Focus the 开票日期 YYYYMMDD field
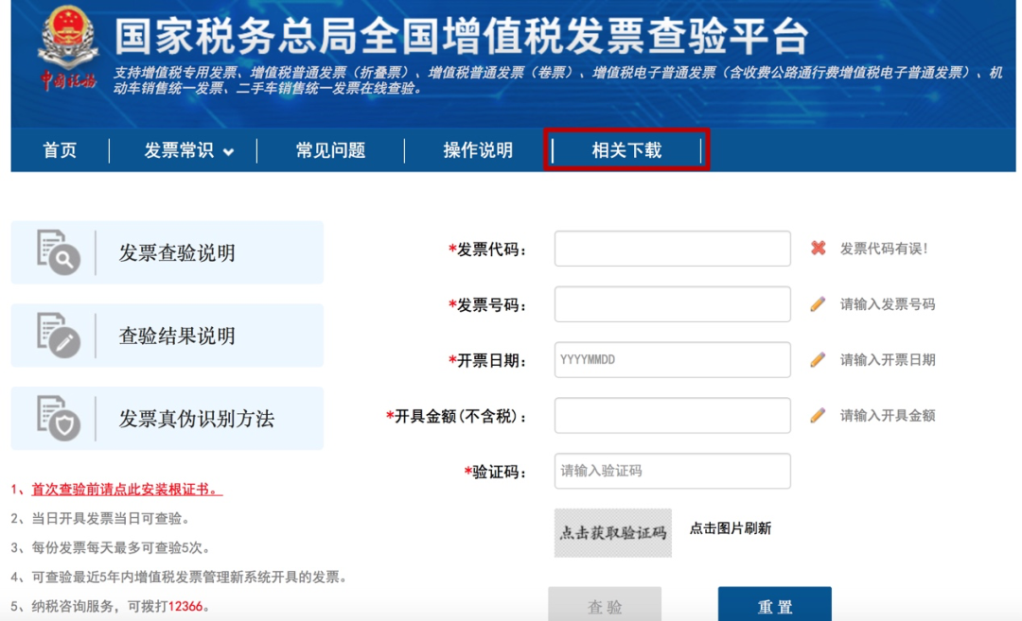This screenshot has height=621, width=1022. pos(672,360)
